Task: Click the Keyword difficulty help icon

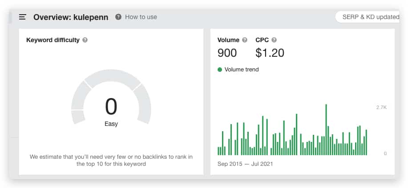Action: [x=85, y=40]
